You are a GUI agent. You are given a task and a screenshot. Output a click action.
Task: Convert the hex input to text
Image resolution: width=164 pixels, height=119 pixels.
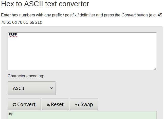coord(24,104)
